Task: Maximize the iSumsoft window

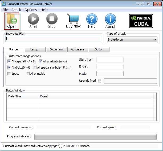Action: (x=149, y=4)
